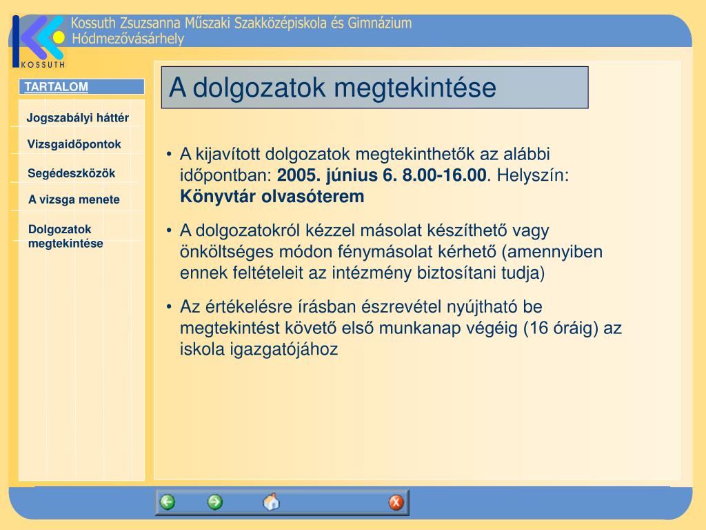Click the title A dolgozatok megtekintése
The width and height of the screenshot is (706, 530).
(332, 87)
